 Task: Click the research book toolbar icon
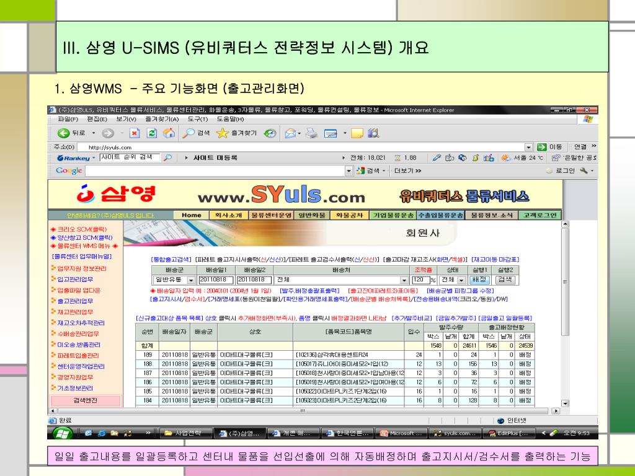click(x=373, y=133)
